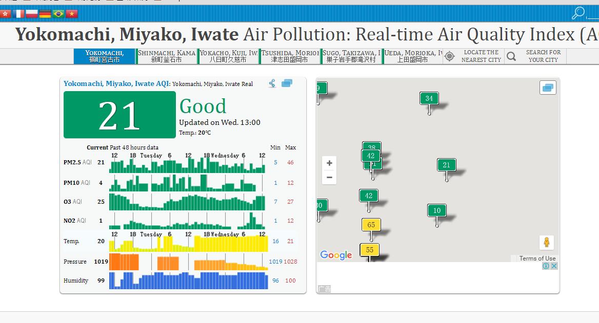Click the PM10 history bar chart

pos(184,183)
